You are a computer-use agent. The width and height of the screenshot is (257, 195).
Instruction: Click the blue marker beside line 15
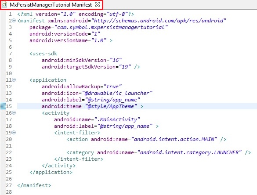pos(3,106)
